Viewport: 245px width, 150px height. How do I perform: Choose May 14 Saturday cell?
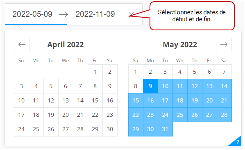(224, 86)
